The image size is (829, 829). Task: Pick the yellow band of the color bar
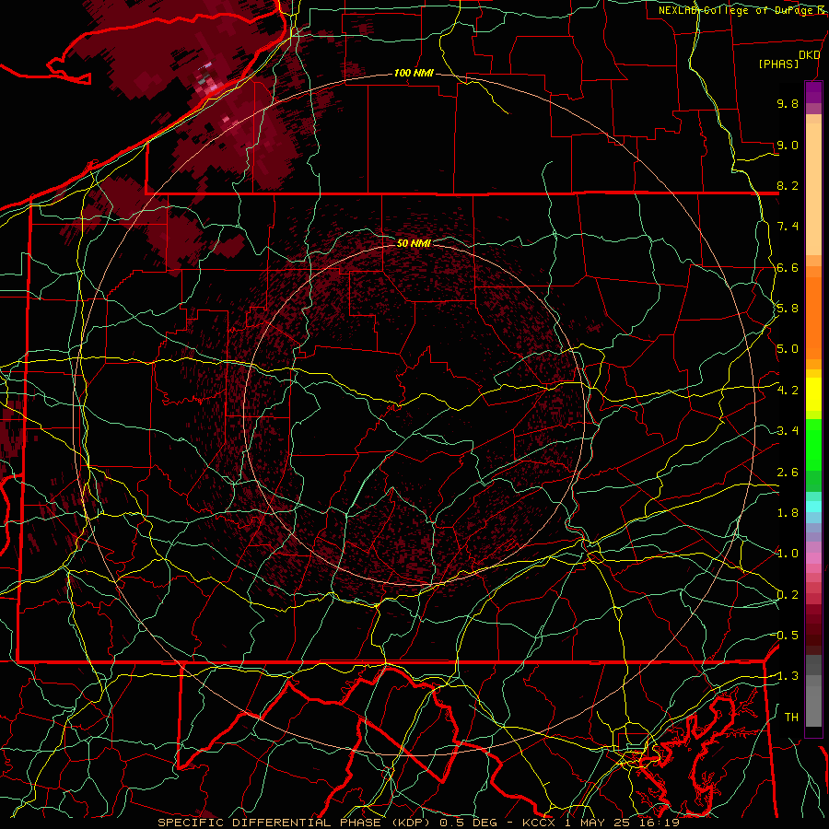point(813,394)
